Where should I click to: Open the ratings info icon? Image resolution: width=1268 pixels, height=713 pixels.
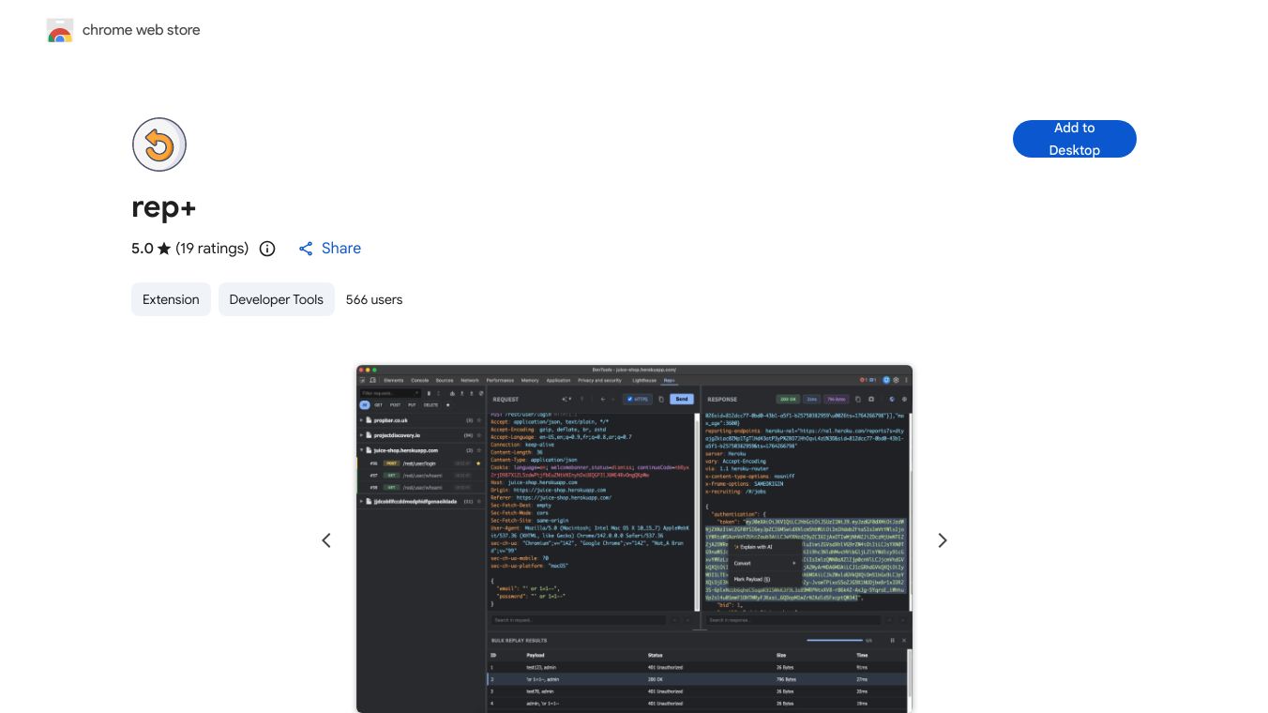tap(267, 249)
